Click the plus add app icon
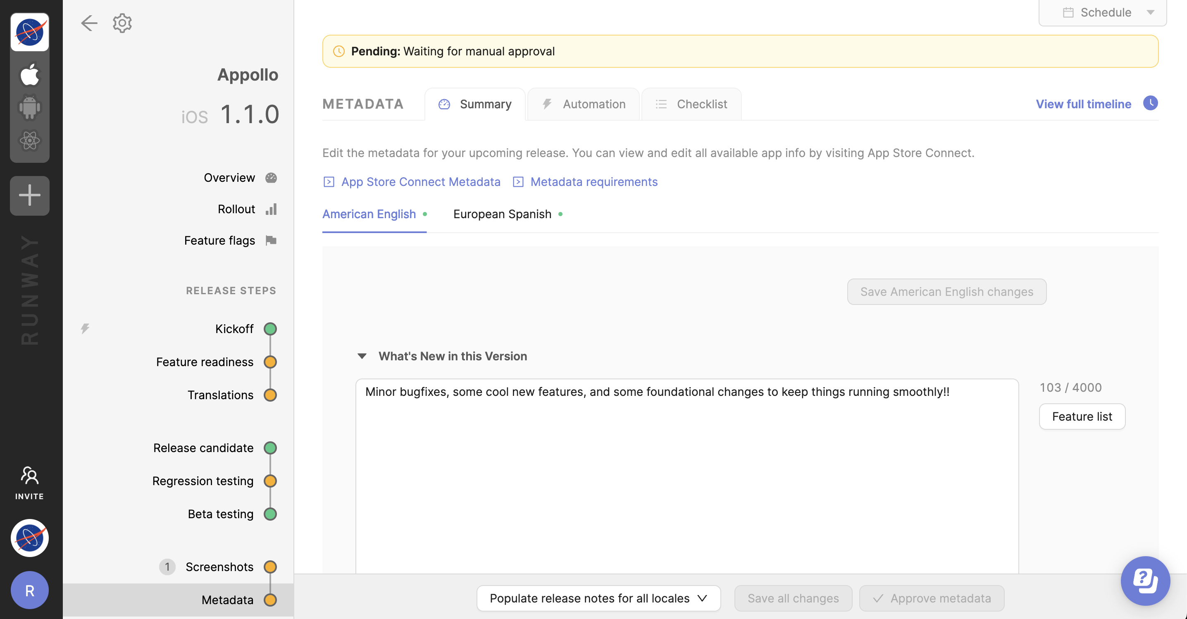This screenshot has width=1187, height=619. click(30, 195)
